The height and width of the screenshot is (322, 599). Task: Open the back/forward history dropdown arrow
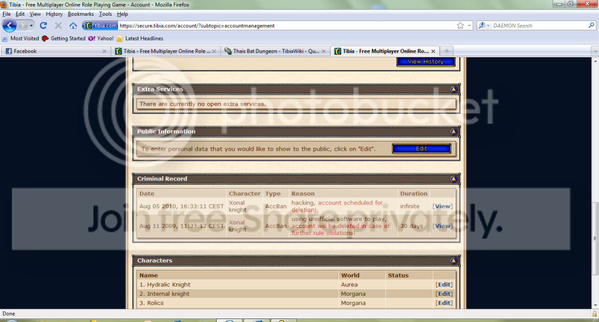click(31, 26)
